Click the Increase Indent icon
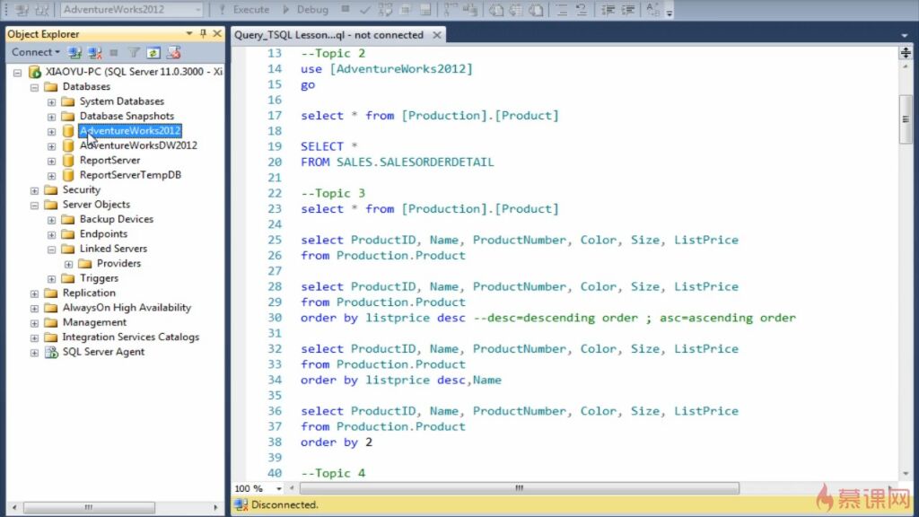 pyautogui.click(x=627, y=9)
